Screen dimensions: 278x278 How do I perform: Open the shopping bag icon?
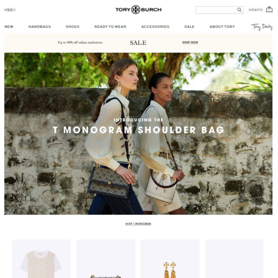[x=269, y=9]
